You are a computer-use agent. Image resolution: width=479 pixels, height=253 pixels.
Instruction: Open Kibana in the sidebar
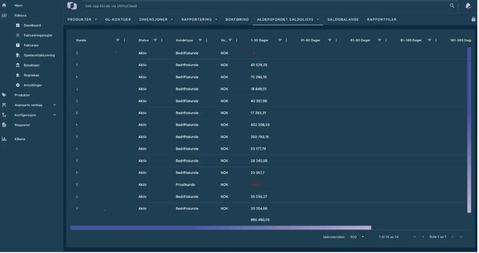20,139
